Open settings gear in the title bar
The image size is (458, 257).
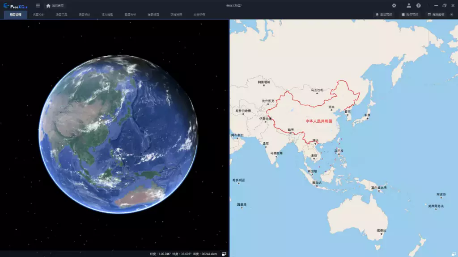pyautogui.click(x=394, y=6)
